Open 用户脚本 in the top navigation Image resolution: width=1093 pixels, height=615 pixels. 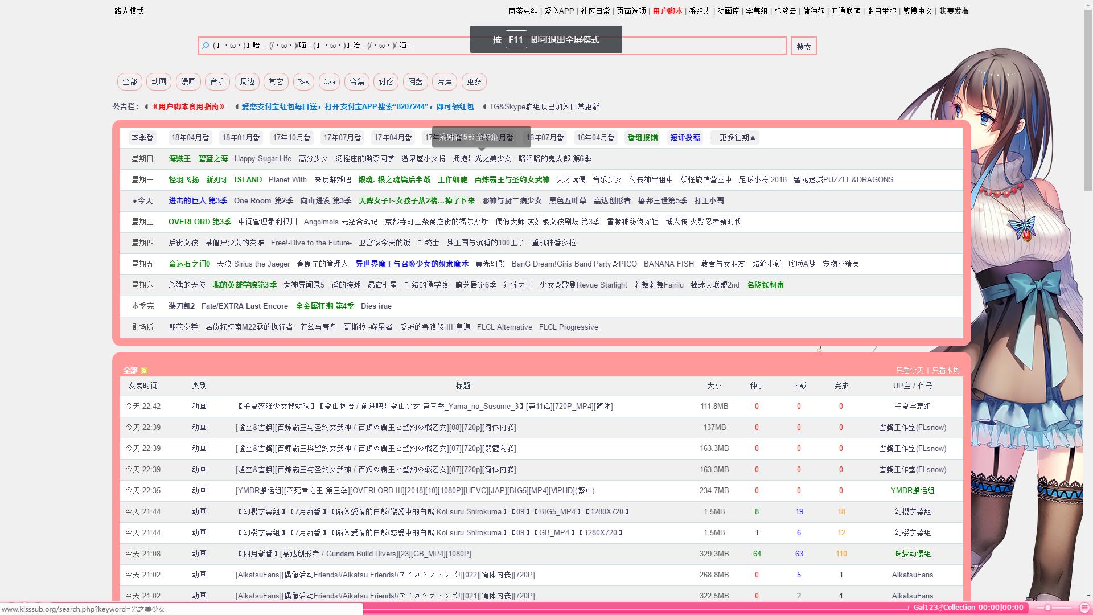click(667, 11)
